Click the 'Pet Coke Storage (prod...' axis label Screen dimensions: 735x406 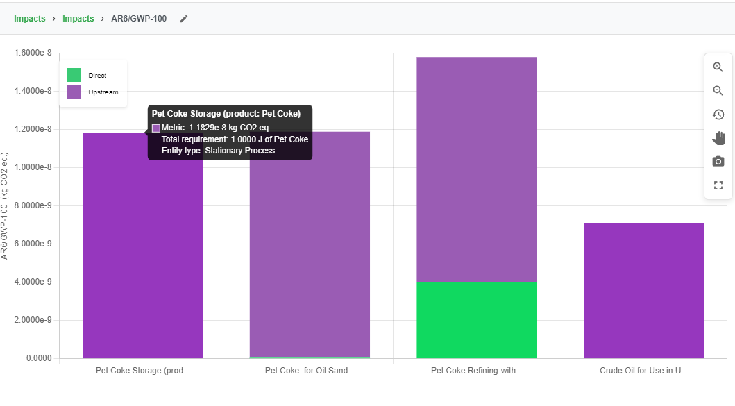tap(142, 371)
